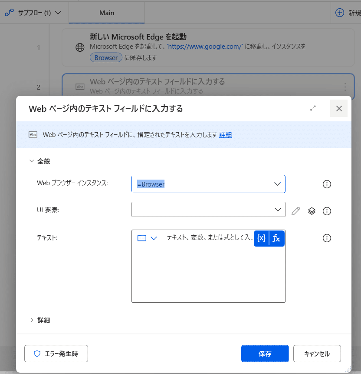This screenshot has width=361, height=374.
Task: Open the UI要素 dropdown
Action: [277, 210]
